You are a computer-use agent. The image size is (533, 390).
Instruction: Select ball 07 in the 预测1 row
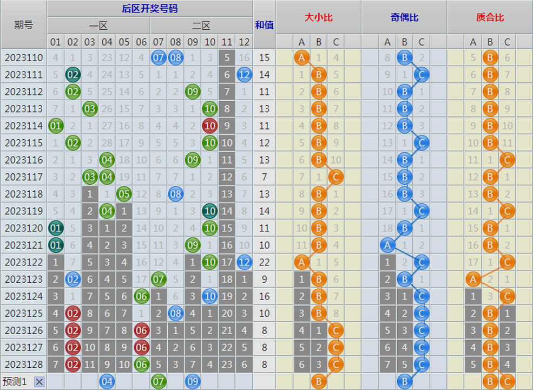point(159,381)
